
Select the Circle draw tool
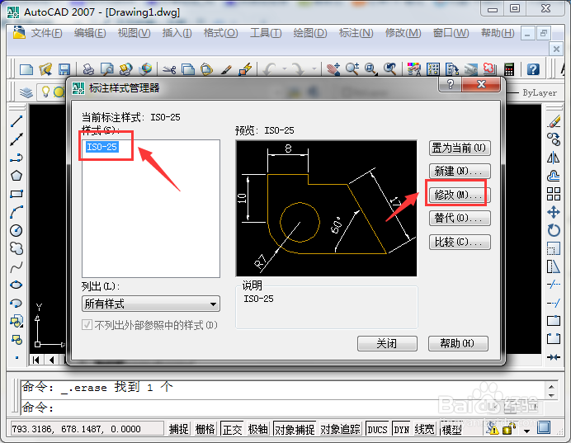[x=17, y=230]
